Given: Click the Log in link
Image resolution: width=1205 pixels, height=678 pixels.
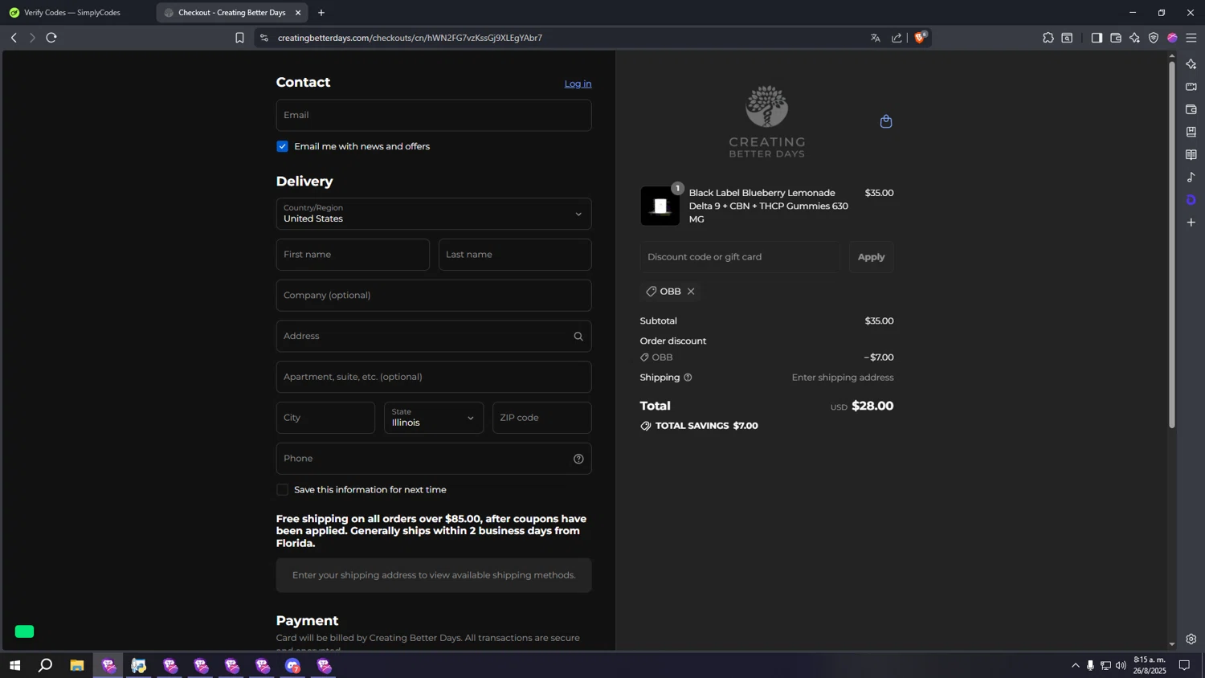Looking at the screenshot, I should point(578,84).
